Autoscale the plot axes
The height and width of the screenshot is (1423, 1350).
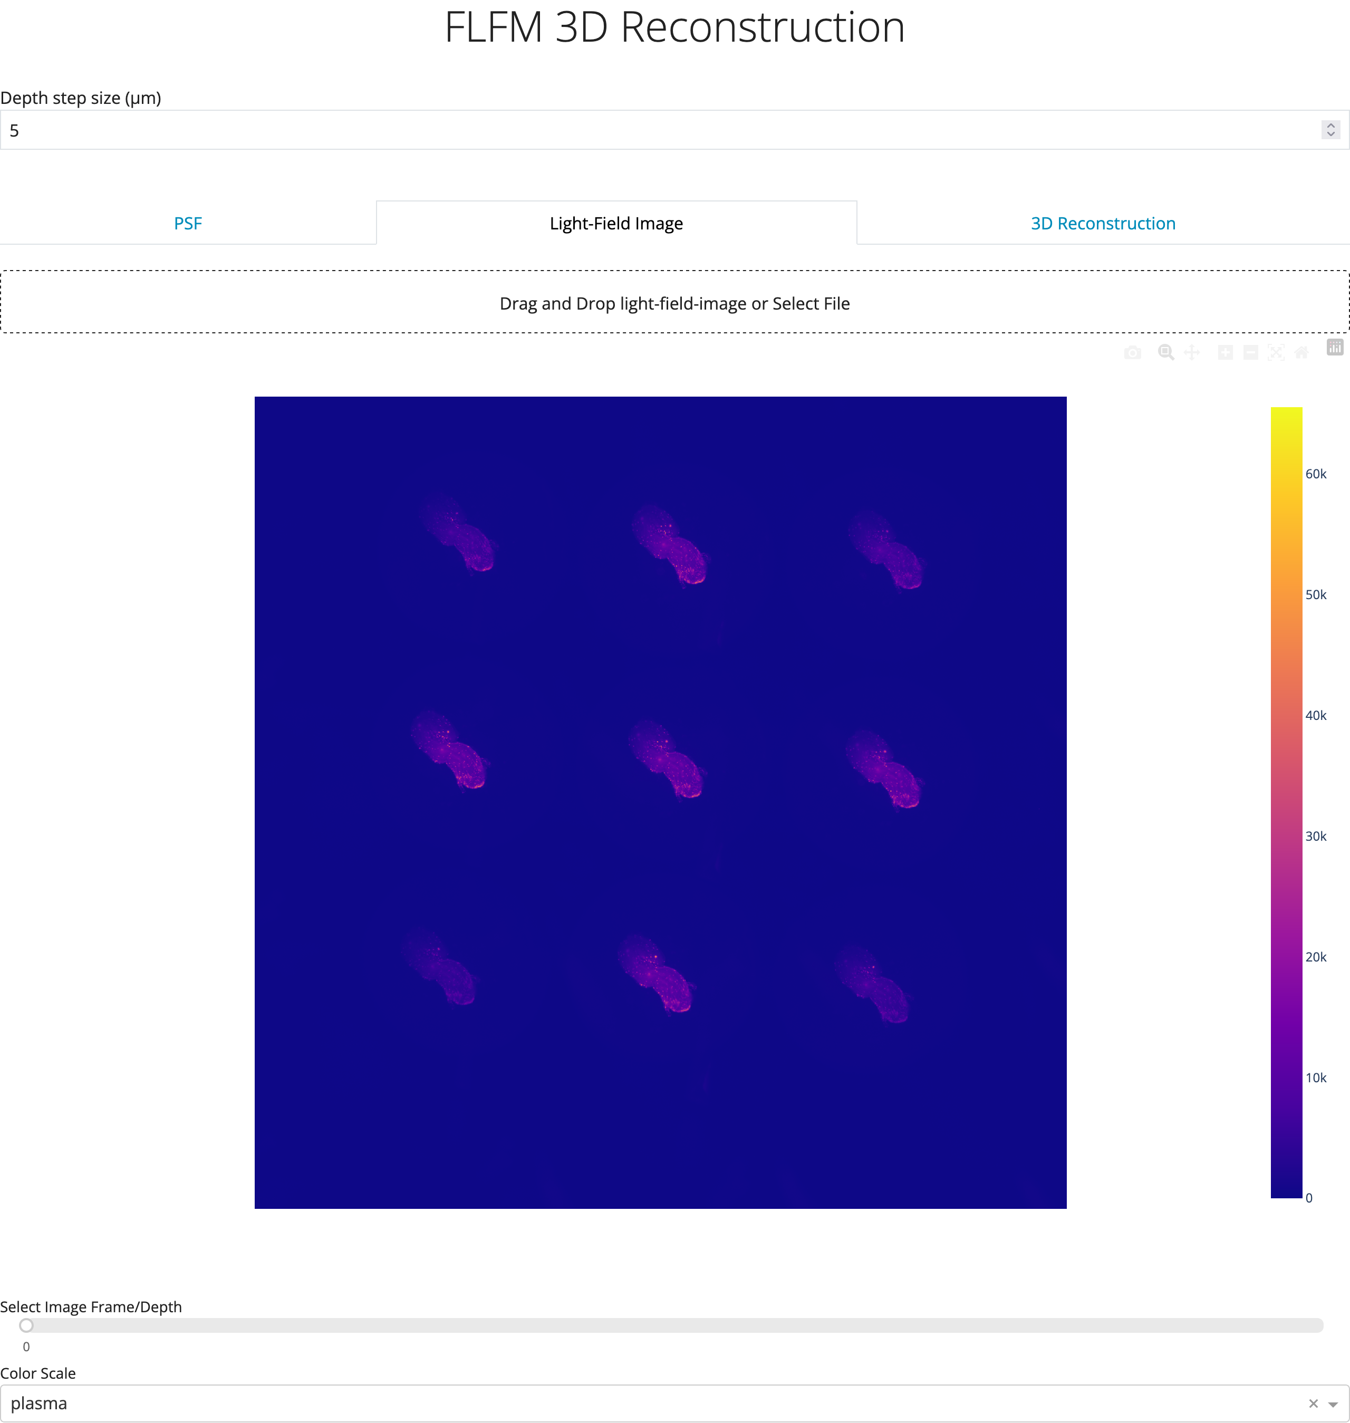click(1276, 352)
